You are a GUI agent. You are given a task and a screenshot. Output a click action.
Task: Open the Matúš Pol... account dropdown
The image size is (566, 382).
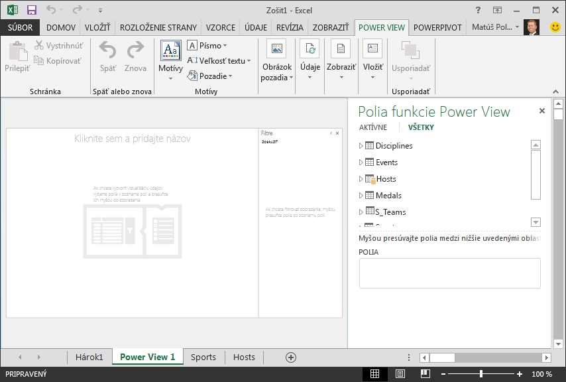pyautogui.click(x=495, y=27)
